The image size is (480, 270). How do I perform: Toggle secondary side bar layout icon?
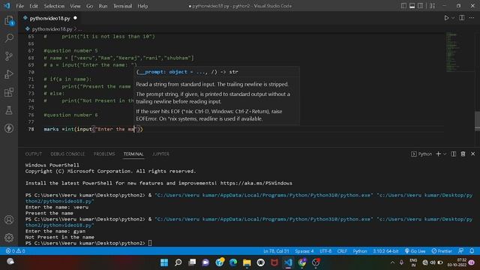pos(420,6)
